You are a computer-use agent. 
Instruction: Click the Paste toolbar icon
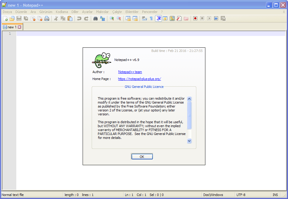69,18
